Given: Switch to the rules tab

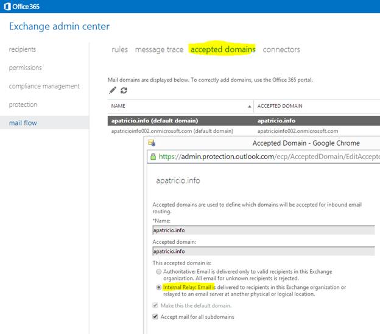Looking at the screenshot, I should (120, 49).
